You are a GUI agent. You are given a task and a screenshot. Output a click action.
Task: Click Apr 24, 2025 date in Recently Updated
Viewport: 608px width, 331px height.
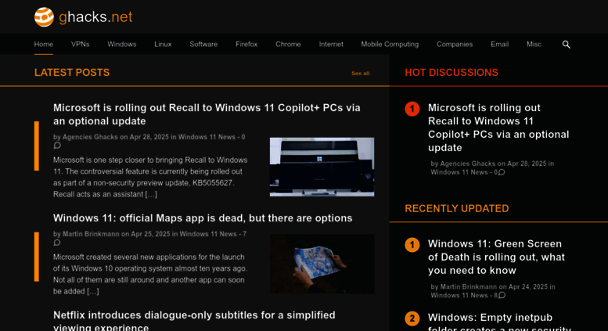[527, 287]
